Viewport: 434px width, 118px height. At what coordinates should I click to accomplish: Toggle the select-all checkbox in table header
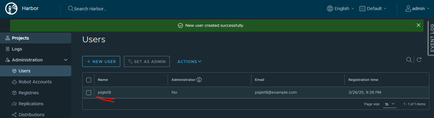click(x=89, y=80)
